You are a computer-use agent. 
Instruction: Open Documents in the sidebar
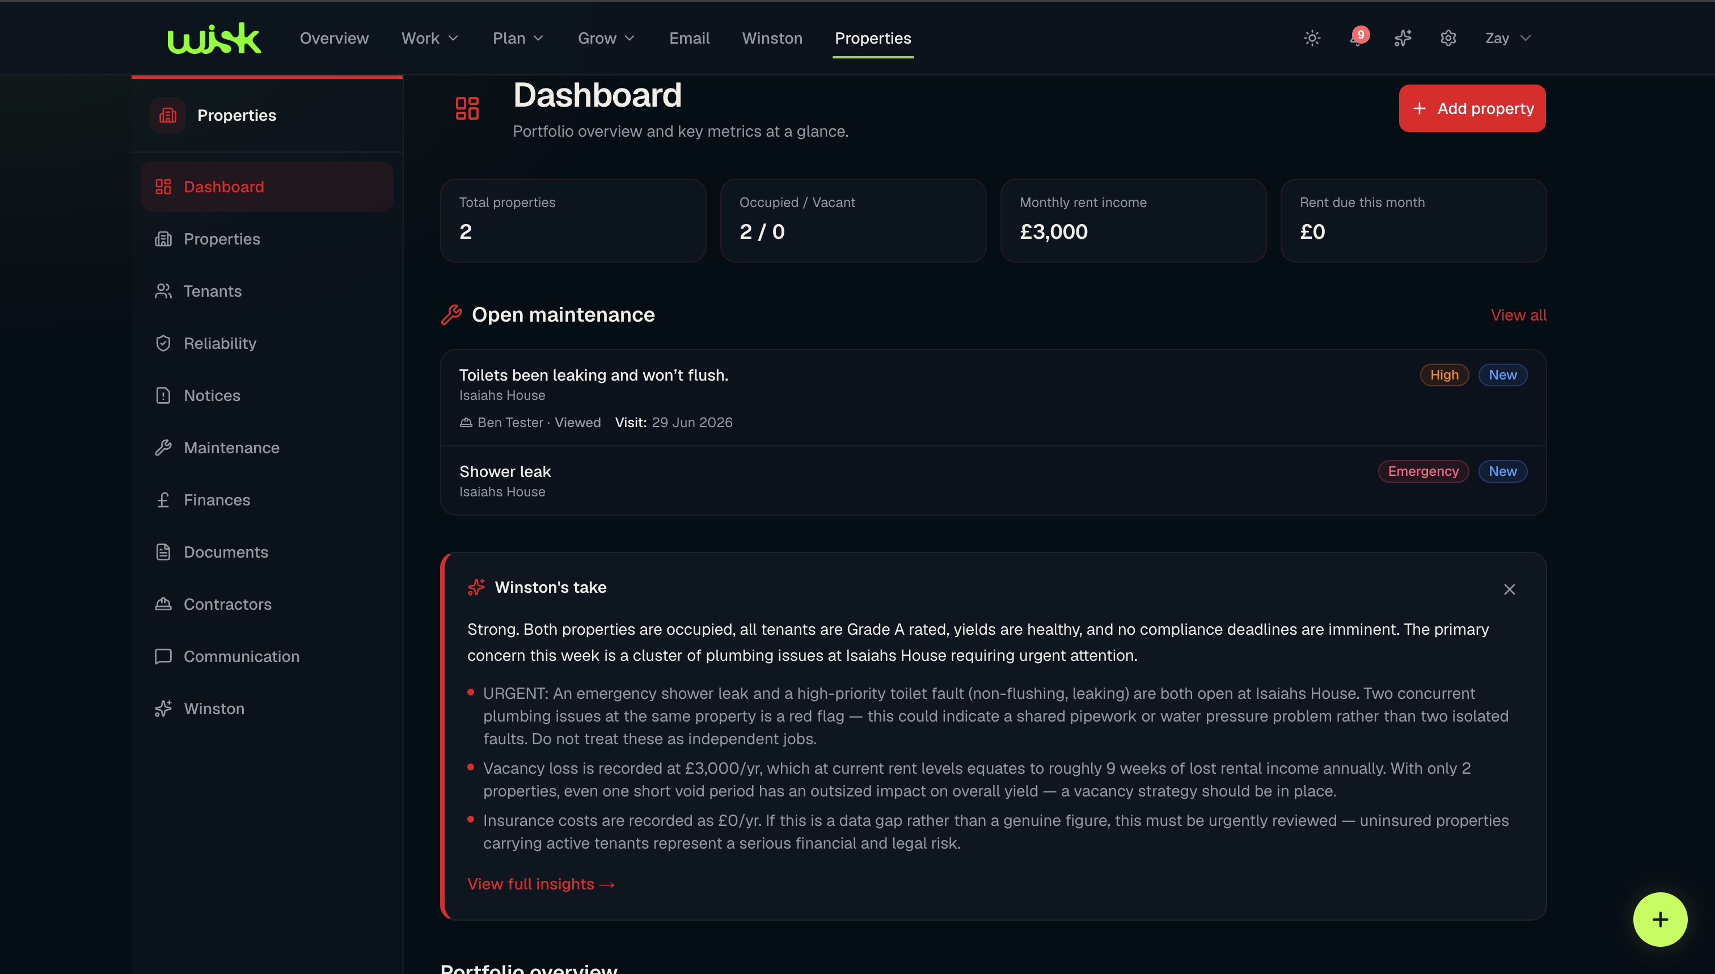click(x=267, y=552)
